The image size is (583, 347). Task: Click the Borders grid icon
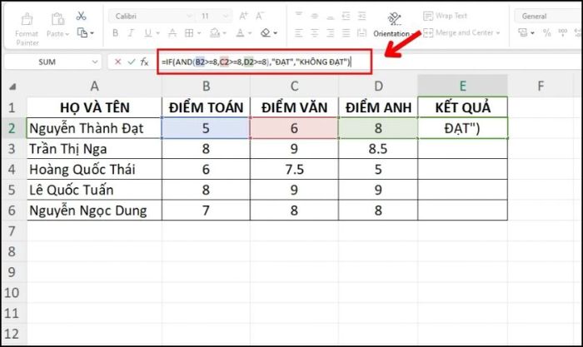point(189,33)
